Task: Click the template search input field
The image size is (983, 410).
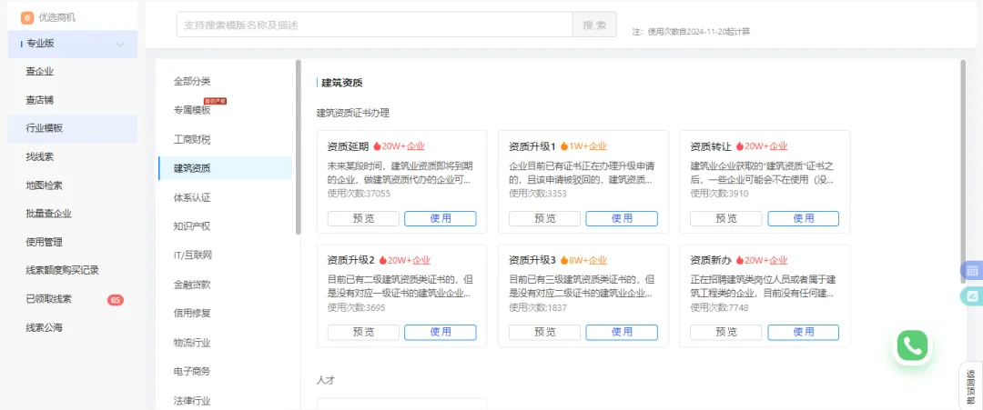Action: (374, 25)
